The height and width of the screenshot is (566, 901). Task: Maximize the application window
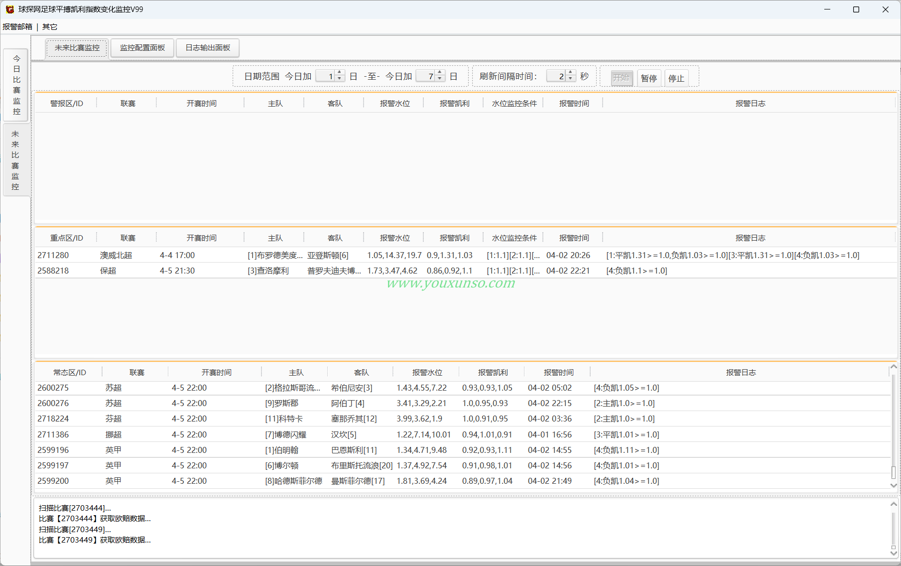tap(856, 9)
